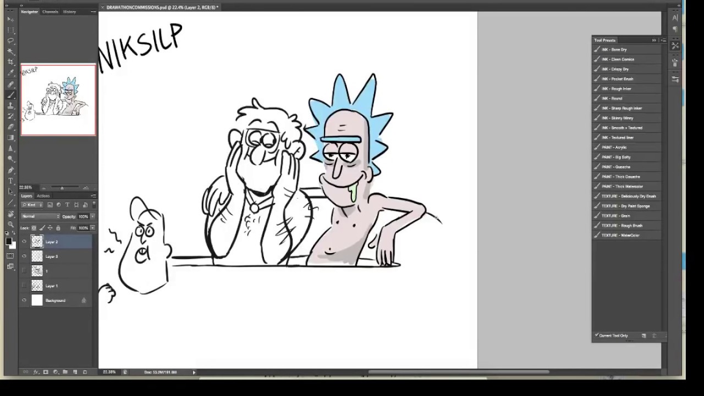The image size is (704, 396).
Task: Click the Delete layer trash icon
Action: 85,372
